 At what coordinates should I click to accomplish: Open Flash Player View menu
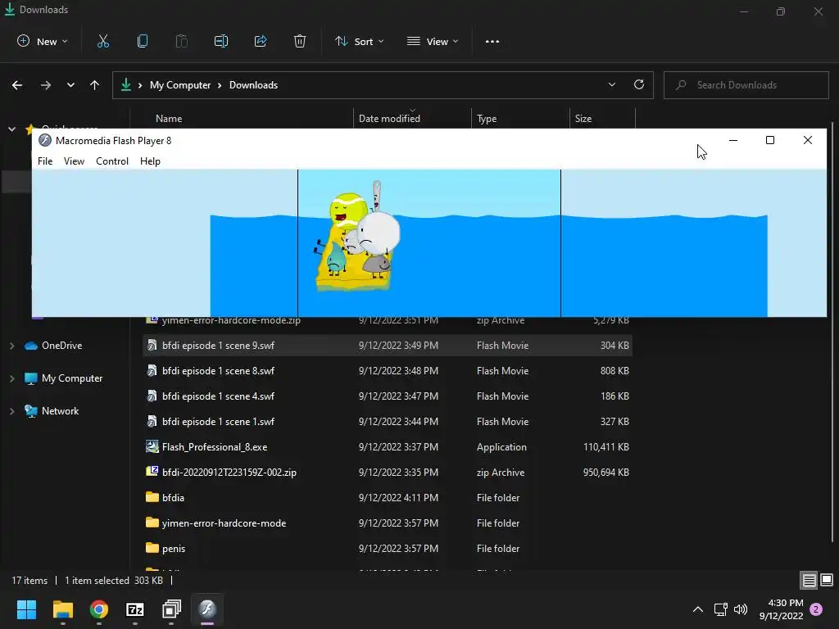click(x=74, y=161)
